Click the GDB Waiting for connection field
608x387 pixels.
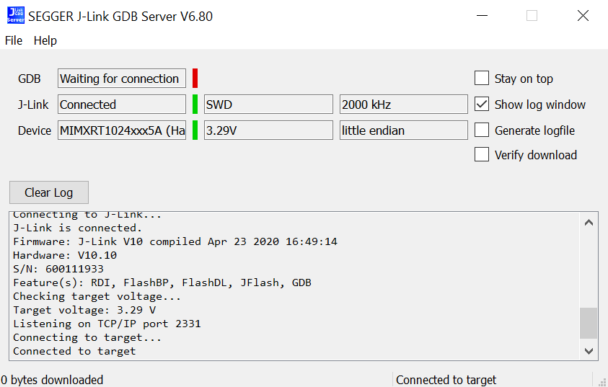(x=121, y=79)
